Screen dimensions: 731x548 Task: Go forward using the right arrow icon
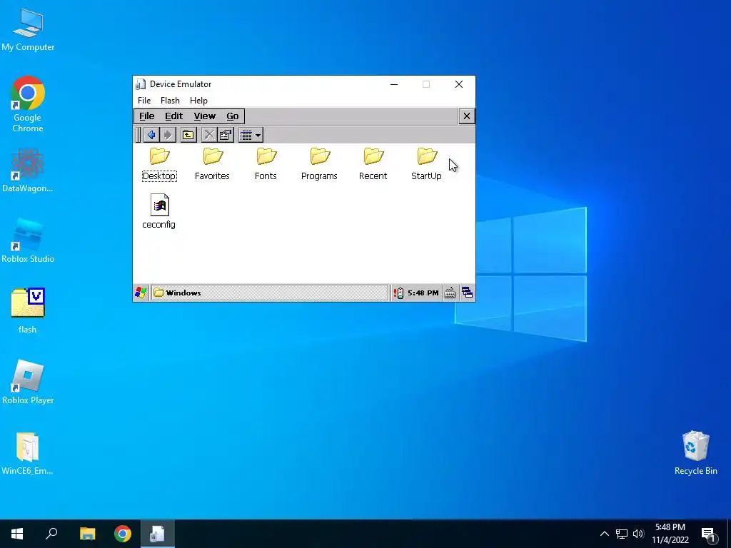[x=168, y=135]
